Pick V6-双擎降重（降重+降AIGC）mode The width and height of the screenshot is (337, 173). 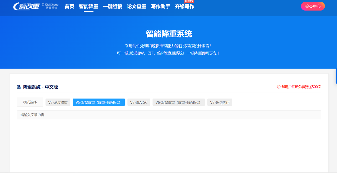point(179,102)
